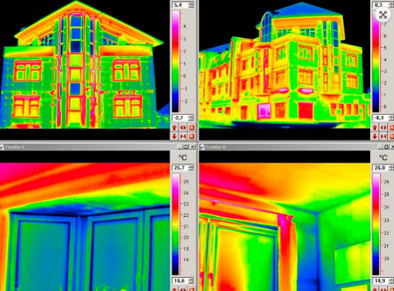
Task: Click narrow-range arrows icon under top-left scale
Action: pos(183,136)
